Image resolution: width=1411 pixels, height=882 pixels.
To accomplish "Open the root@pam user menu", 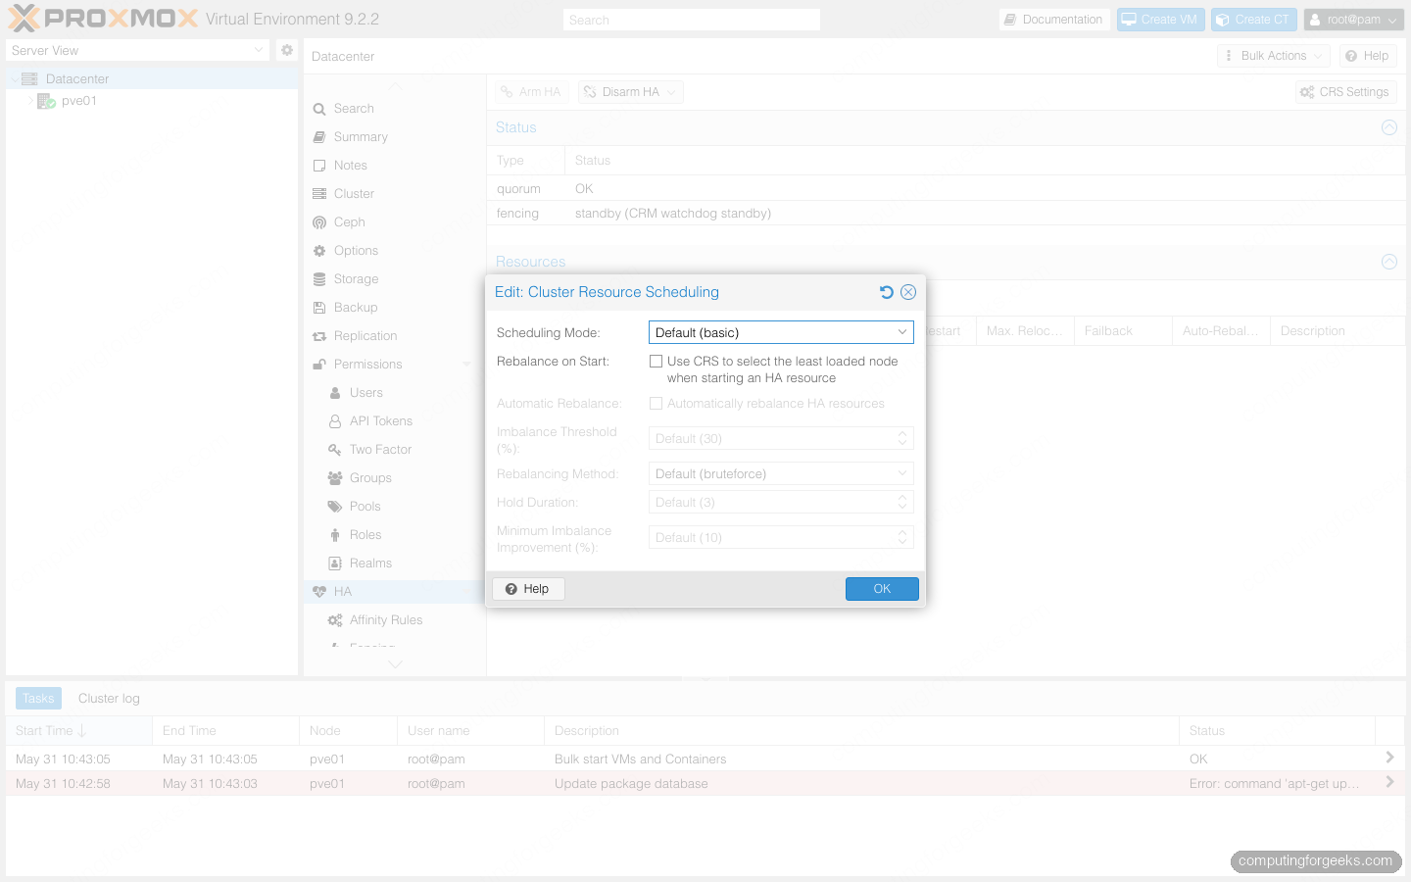I will pos(1354,20).
